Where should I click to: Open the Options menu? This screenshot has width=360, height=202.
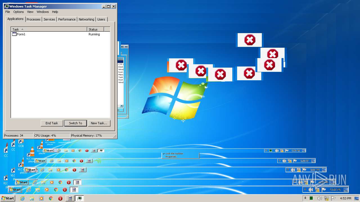point(19,12)
